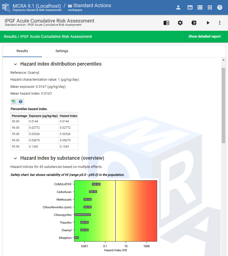Viewport: 228px width, 256px height.
Task: Open help via the question mark icon
Action: click(220, 7)
